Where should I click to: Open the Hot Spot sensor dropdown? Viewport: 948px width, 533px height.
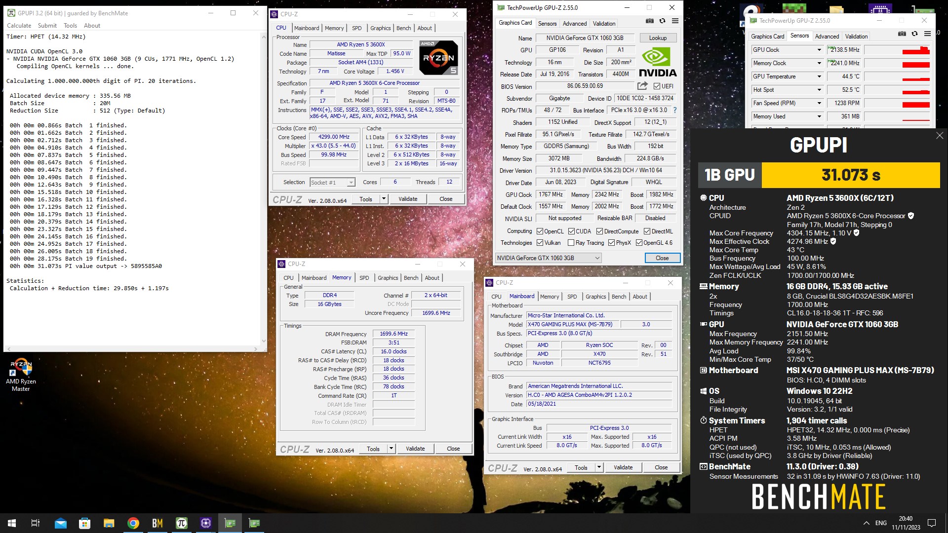(x=819, y=90)
